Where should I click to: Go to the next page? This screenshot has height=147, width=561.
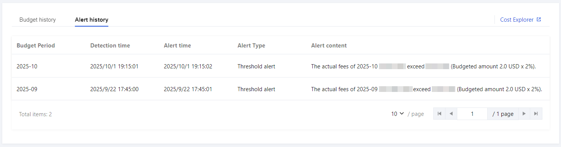coord(524,114)
